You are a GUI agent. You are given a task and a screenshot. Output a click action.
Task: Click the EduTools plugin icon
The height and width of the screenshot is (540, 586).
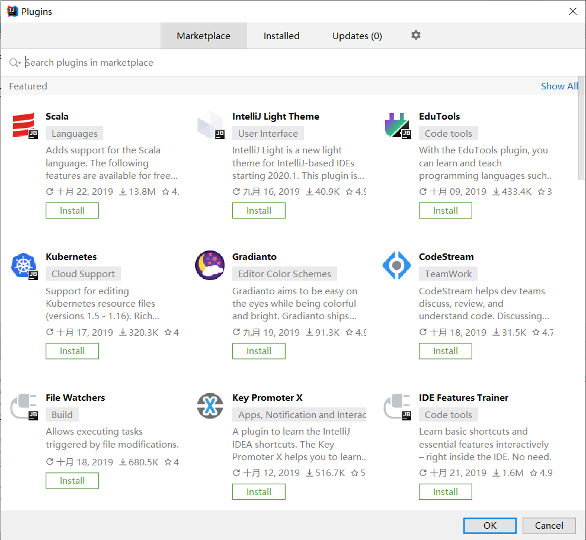click(398, 125)
